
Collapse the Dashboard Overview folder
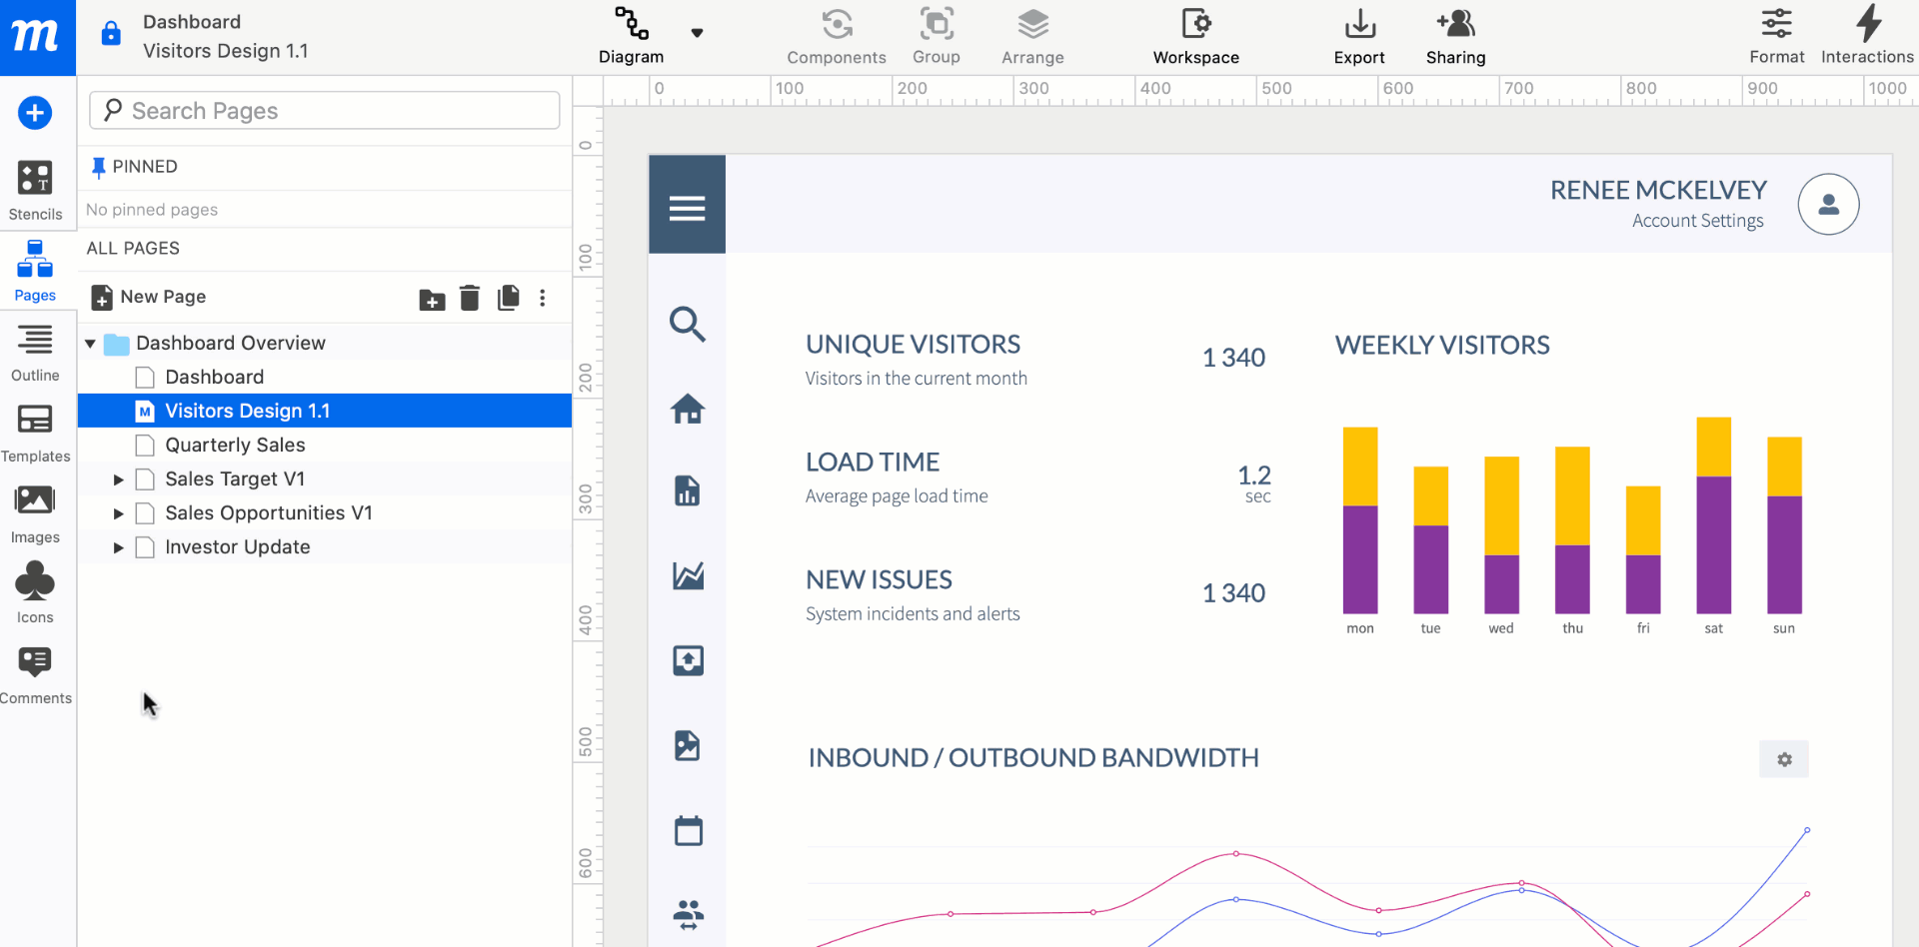(x=91, y=344)
